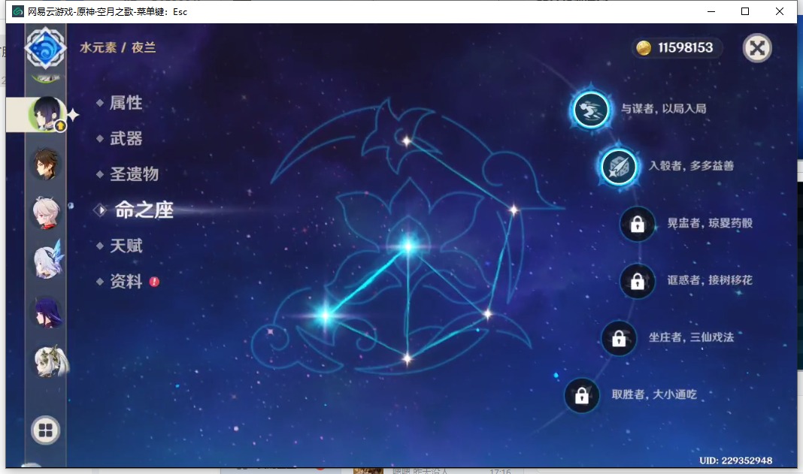Click the 水元素 / 夜兰 header text

tap(118, 47)
